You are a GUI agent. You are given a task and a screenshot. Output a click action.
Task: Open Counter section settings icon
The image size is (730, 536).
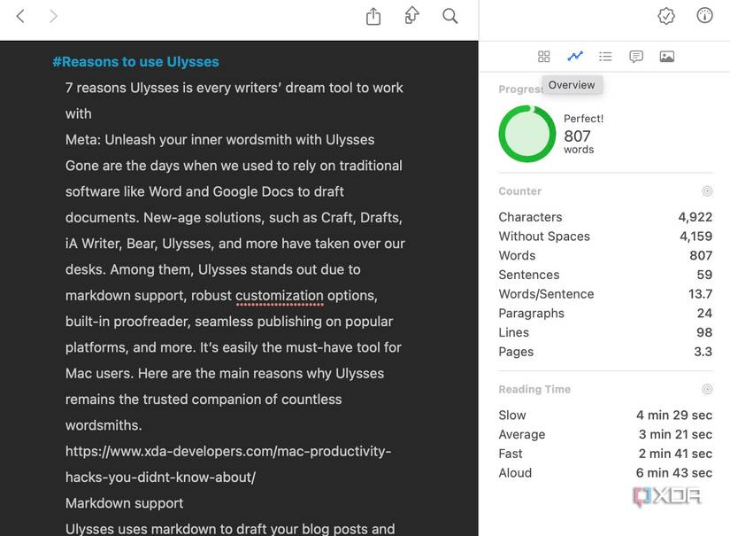(707, 191)
